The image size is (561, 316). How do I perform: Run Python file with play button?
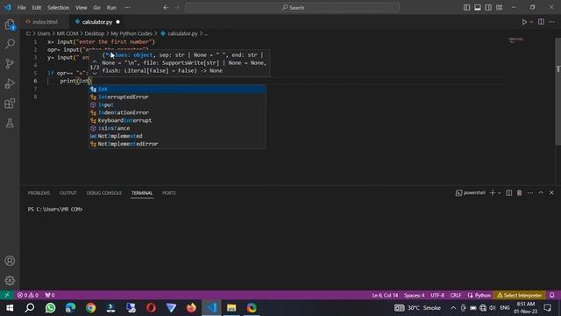pyautogui.click(x=524, y=22)
